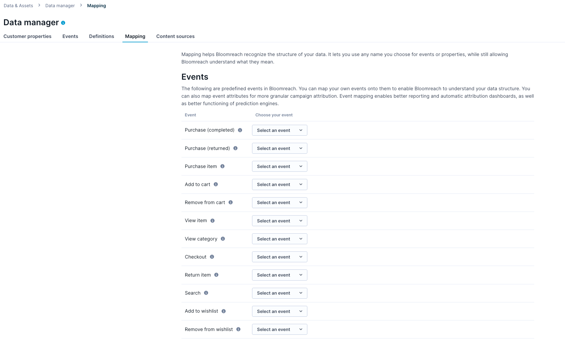565x340 pixels.
Task: Switch to the Customer properties tab
Action: point(27,36)
